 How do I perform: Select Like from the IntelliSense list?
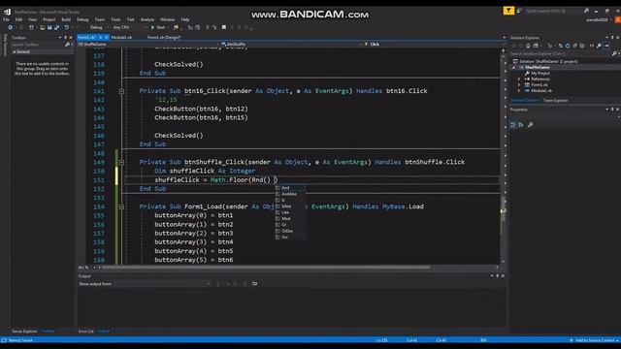point(290,212)
